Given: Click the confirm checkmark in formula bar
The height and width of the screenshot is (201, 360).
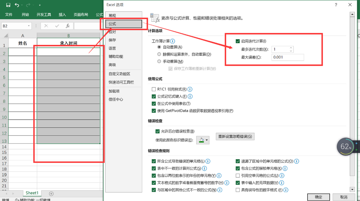Looking at the screenshot, I should pyautogui.click(x=57, y=26).
